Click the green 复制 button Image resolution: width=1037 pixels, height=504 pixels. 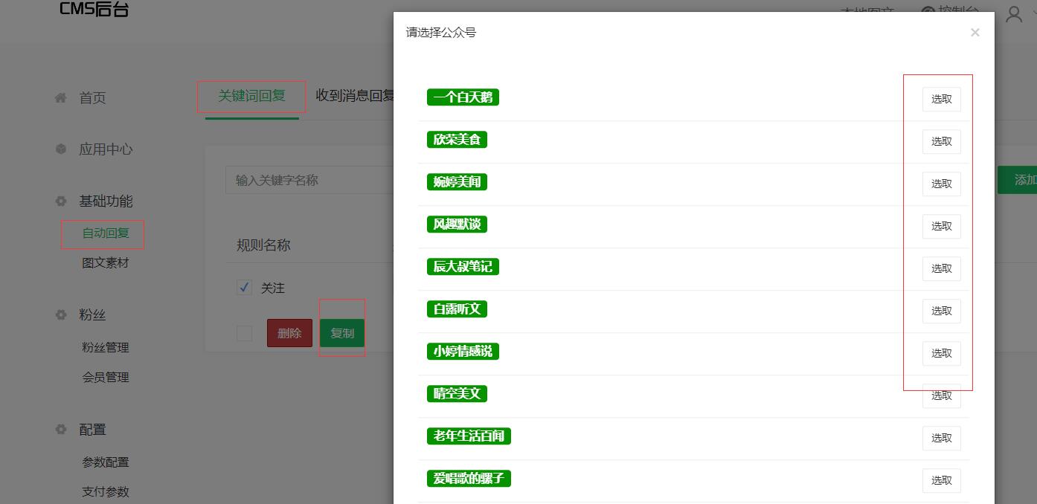pyautogui.click(x=342, y=333)
